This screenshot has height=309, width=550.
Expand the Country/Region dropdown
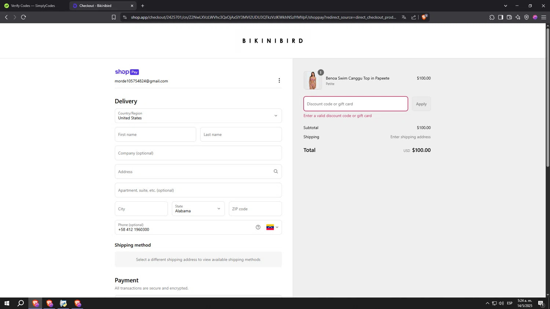click(x=198, y=116)
